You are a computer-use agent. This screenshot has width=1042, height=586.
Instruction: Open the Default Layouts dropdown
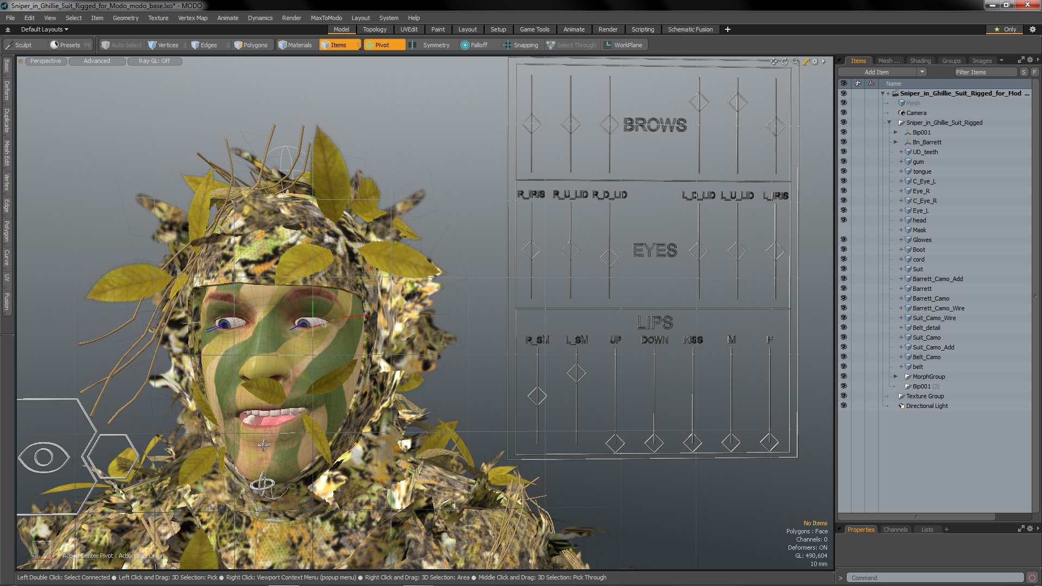click(x=45, y=29)
